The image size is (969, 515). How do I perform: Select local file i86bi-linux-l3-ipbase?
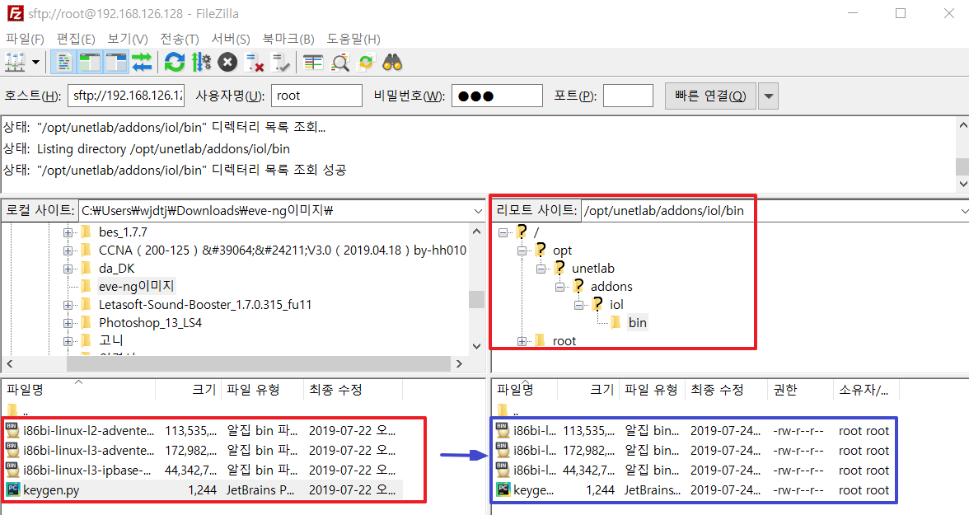tap(203, 471)
